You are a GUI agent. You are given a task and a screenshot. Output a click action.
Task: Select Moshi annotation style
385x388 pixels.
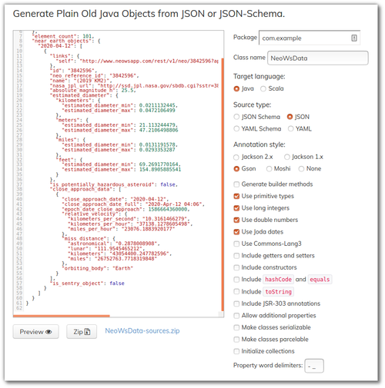coord(269,169)
